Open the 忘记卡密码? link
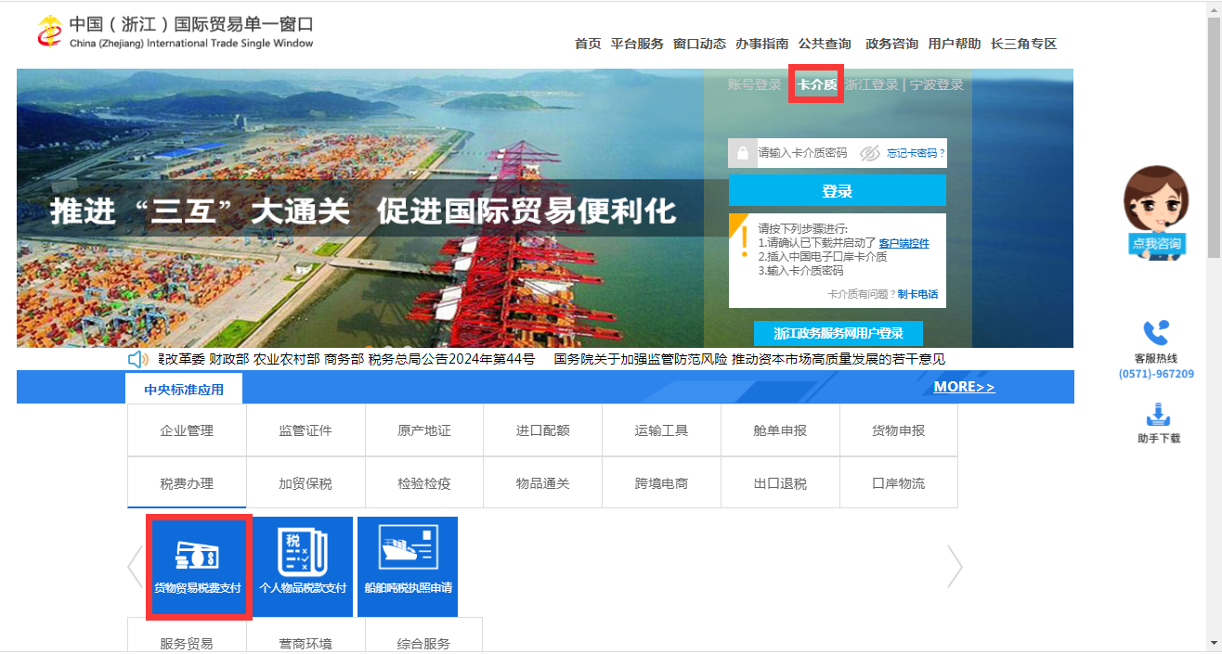The height and width of the screenshot is (654, 1222). 916,153
